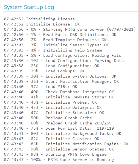Click the Scan For Last Data line

point(59,128)
